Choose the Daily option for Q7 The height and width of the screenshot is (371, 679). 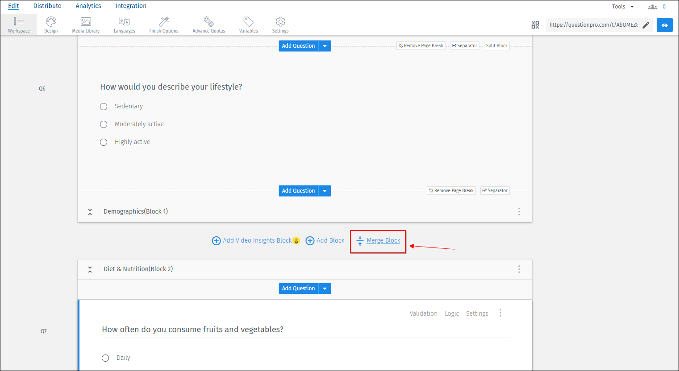105,358
